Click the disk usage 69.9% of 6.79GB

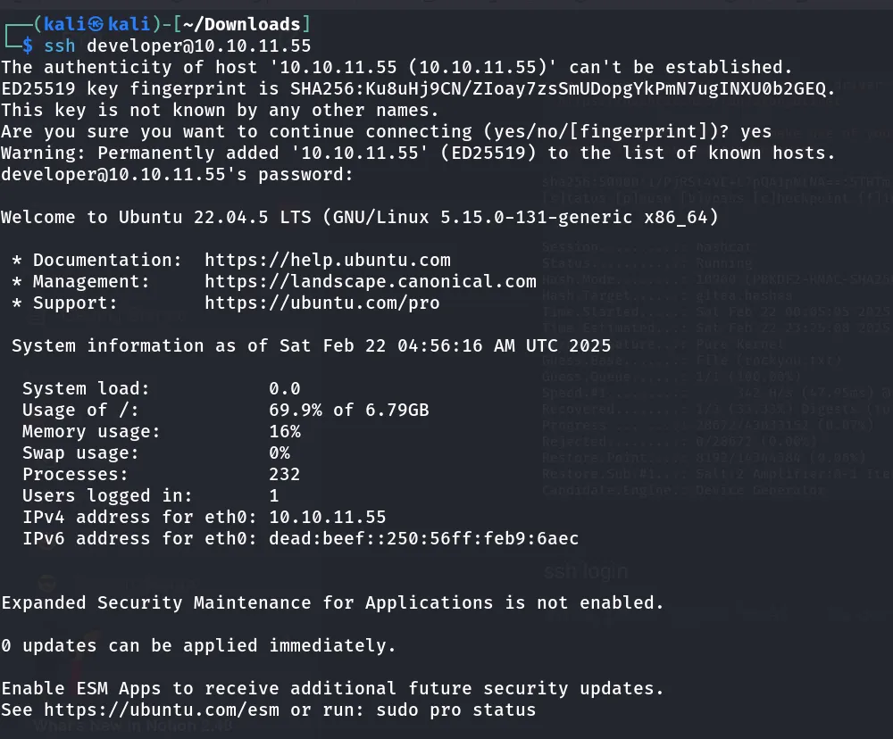pyautogui.click(x=348, y=410)
